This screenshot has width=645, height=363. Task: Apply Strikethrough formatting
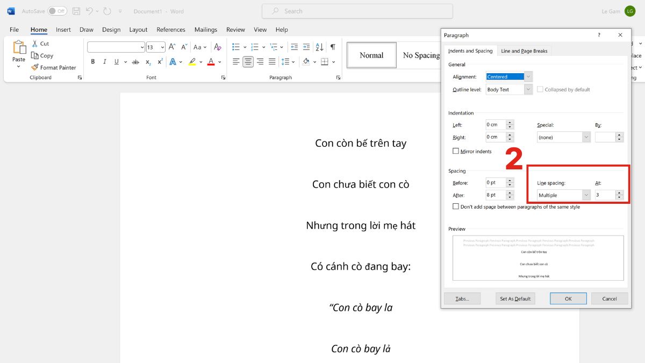click(x=135, y=62)
